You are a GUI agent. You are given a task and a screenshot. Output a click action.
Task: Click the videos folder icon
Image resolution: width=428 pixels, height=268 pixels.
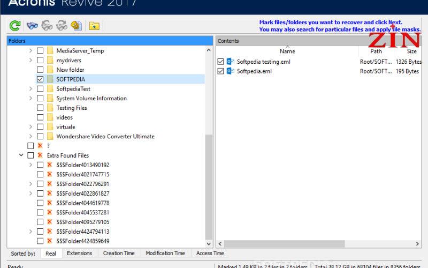50,117
